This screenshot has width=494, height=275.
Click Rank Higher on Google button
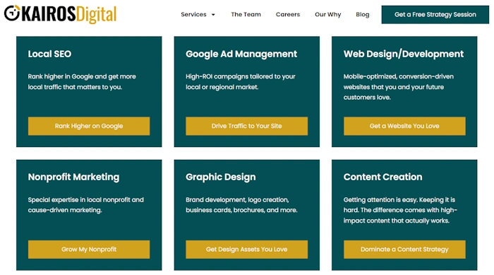pos(89,126)
